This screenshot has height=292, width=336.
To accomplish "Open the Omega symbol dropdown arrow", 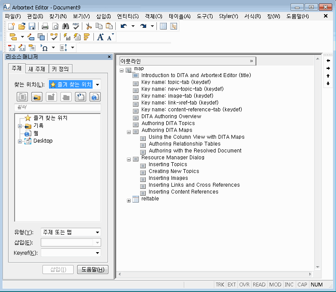I will (x=53, y=48).
